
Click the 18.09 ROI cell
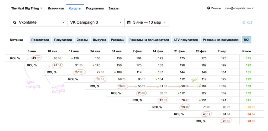tap(122, 86)
